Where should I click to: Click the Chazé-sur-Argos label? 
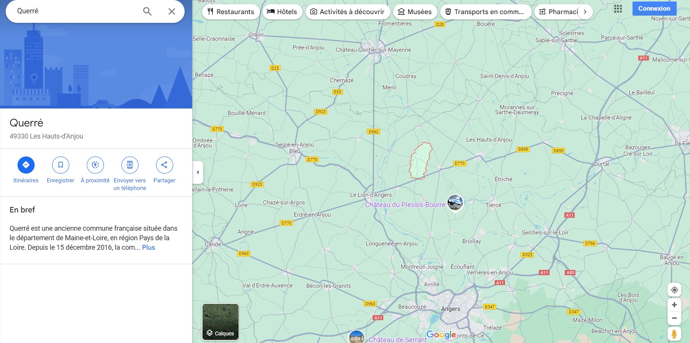point(284,203)
